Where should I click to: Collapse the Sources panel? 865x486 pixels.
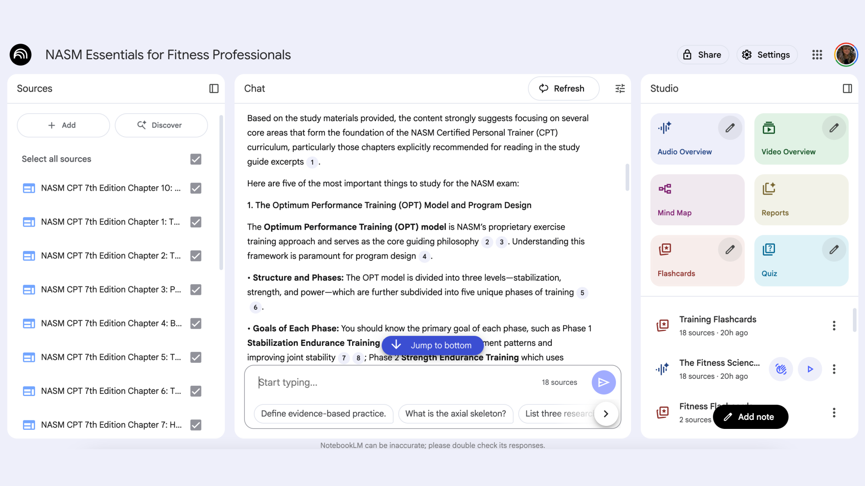(213, 88)
